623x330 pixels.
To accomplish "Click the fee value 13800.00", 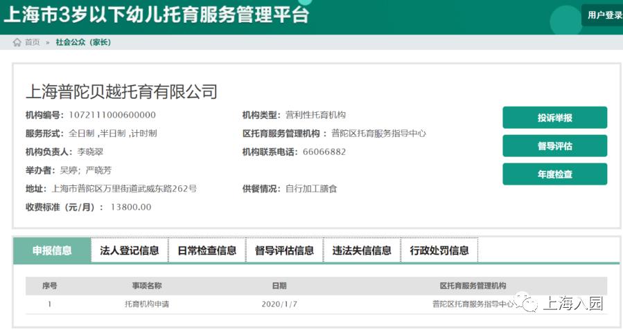I will coord(131,207).
